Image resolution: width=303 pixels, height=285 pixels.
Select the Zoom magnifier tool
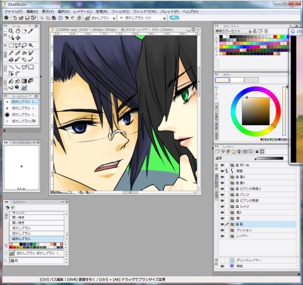11,31
